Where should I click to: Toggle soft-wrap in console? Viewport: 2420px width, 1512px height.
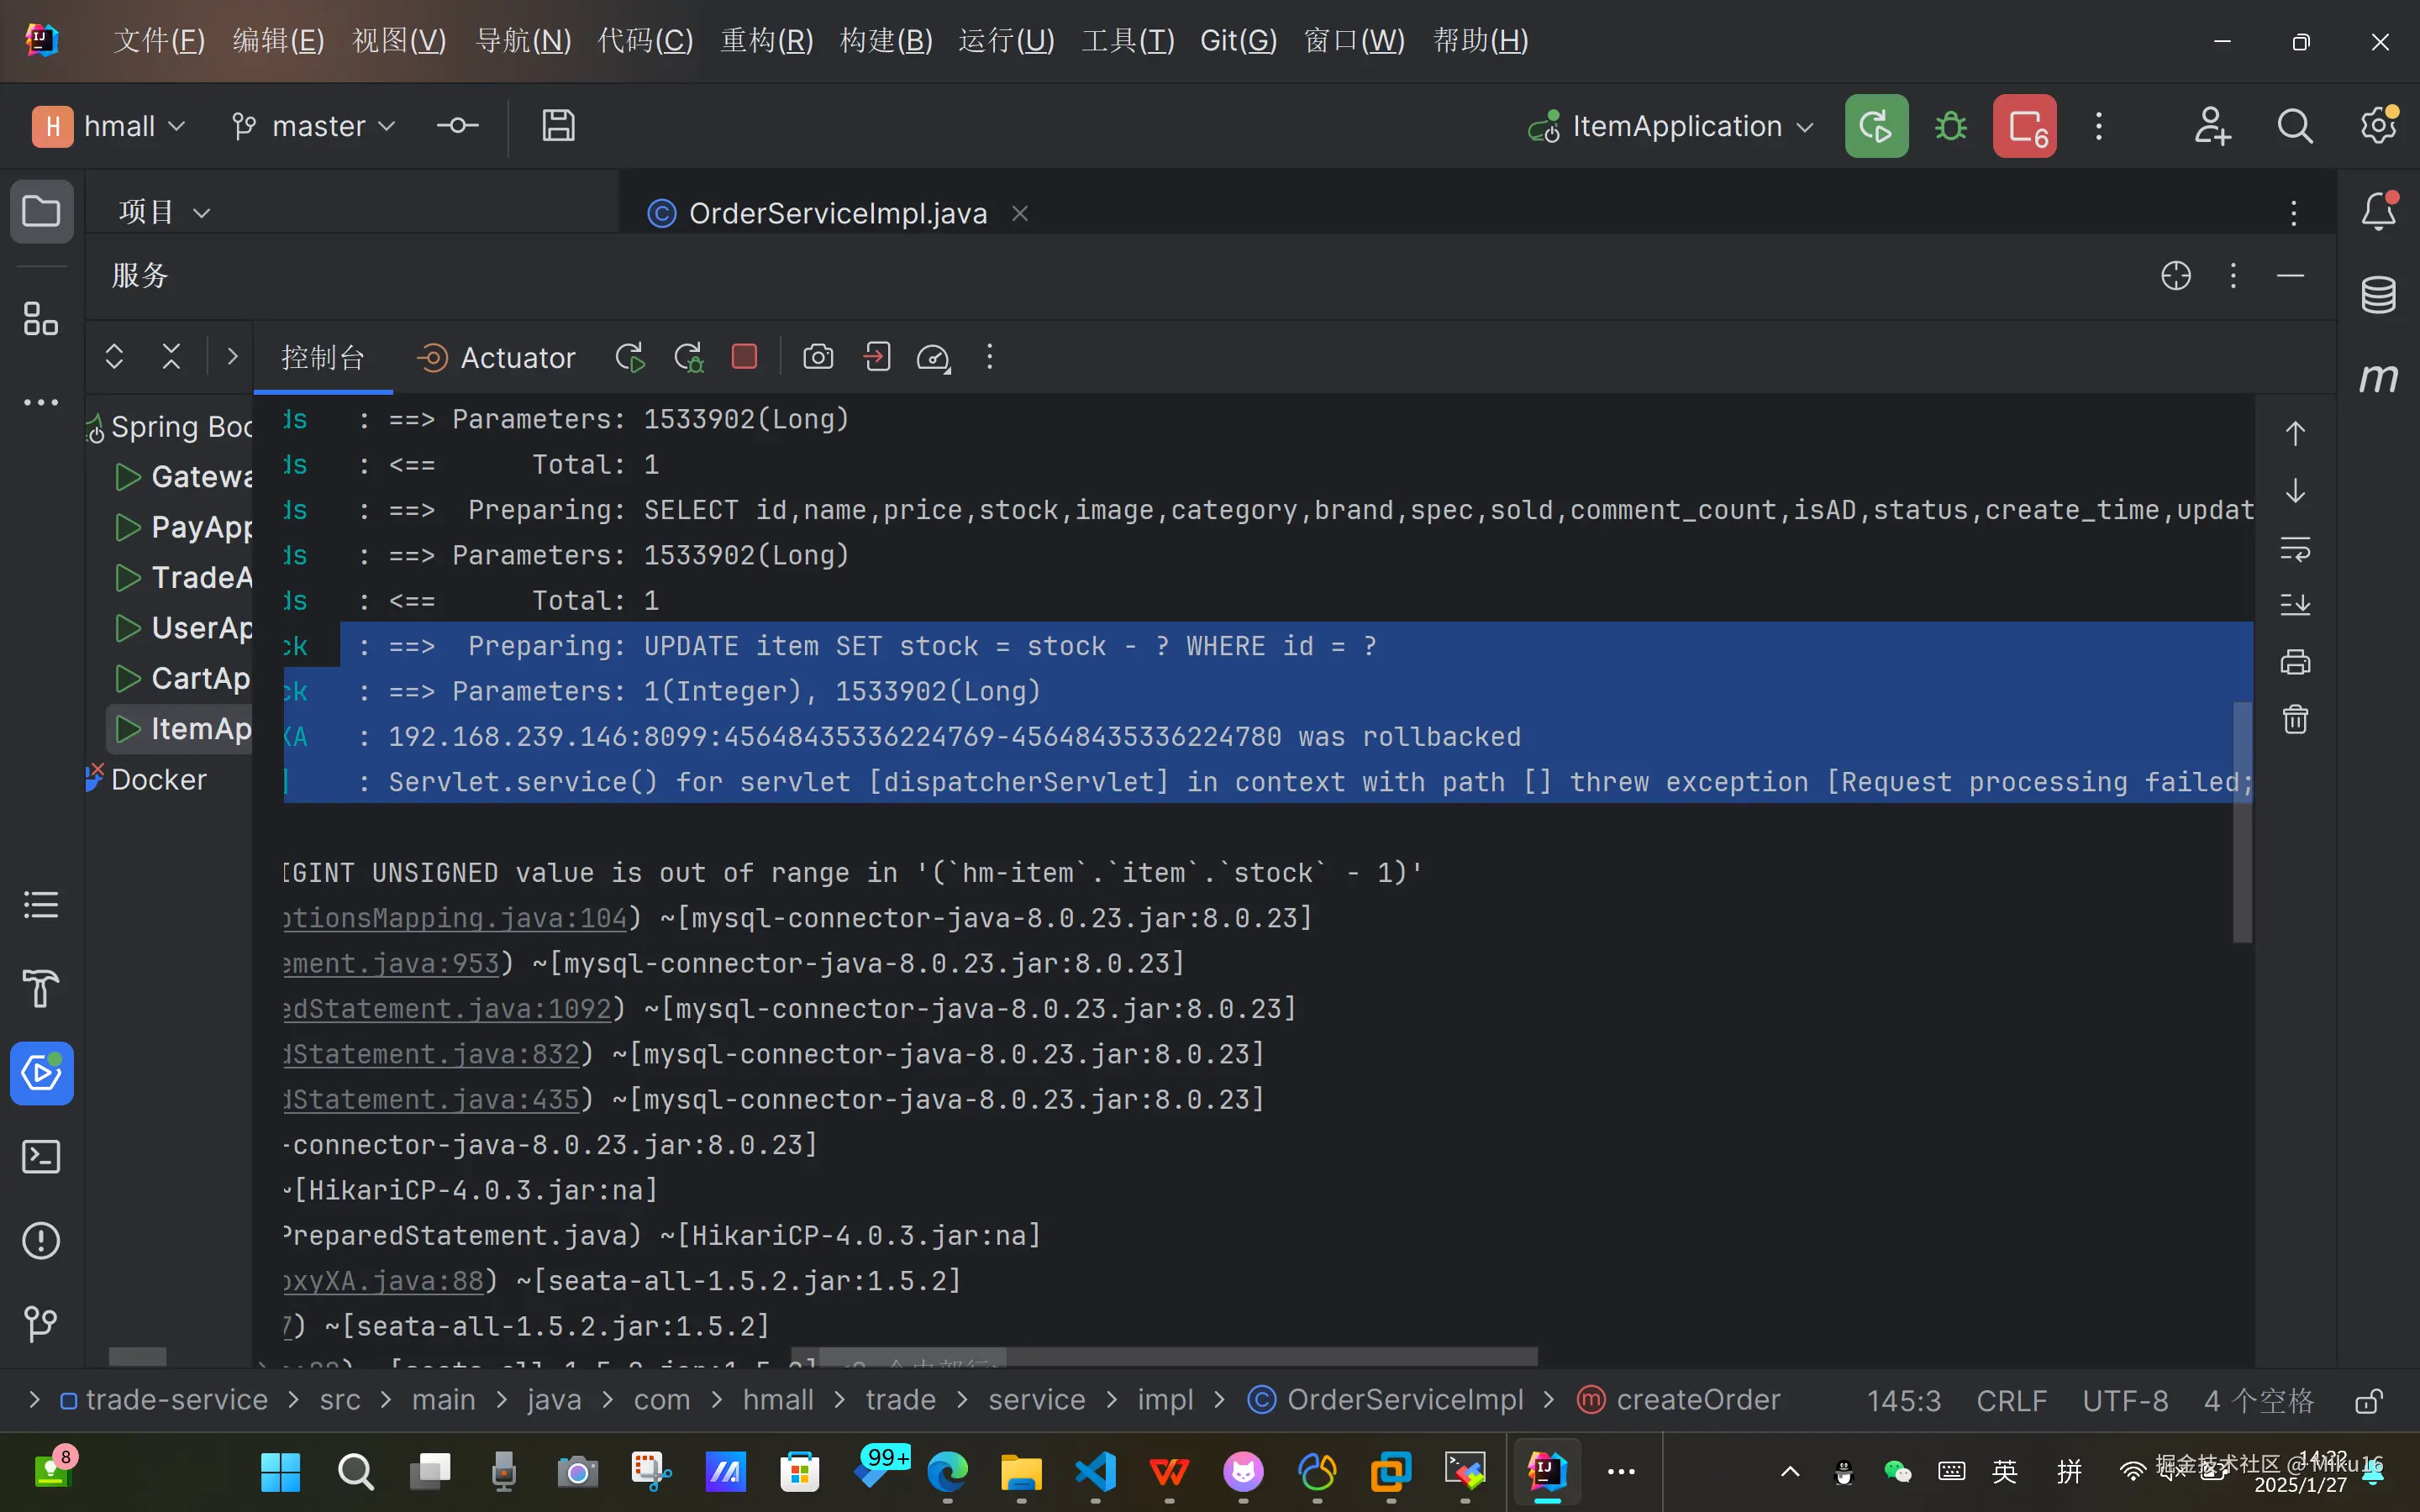pos(2295,549)
